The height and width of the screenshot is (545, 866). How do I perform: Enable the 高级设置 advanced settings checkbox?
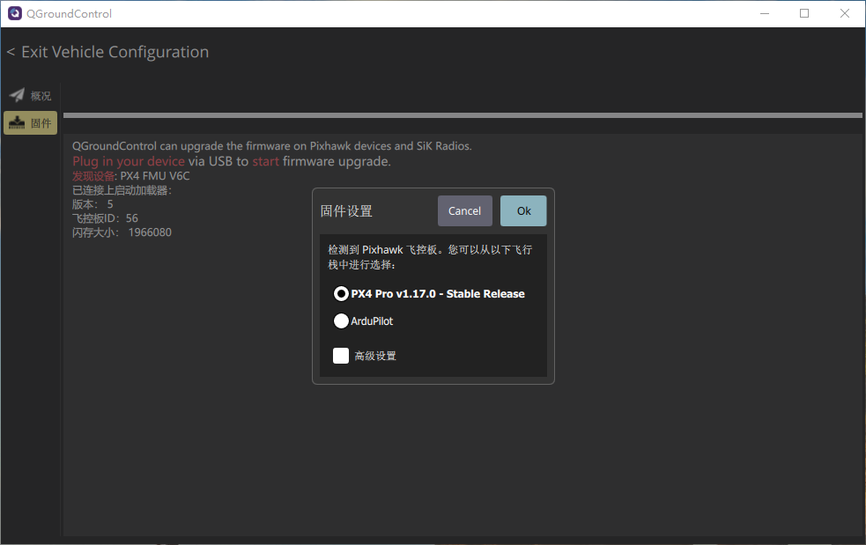[341, 356]
